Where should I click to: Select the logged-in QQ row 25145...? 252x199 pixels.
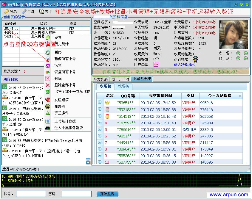click(46, 28)
